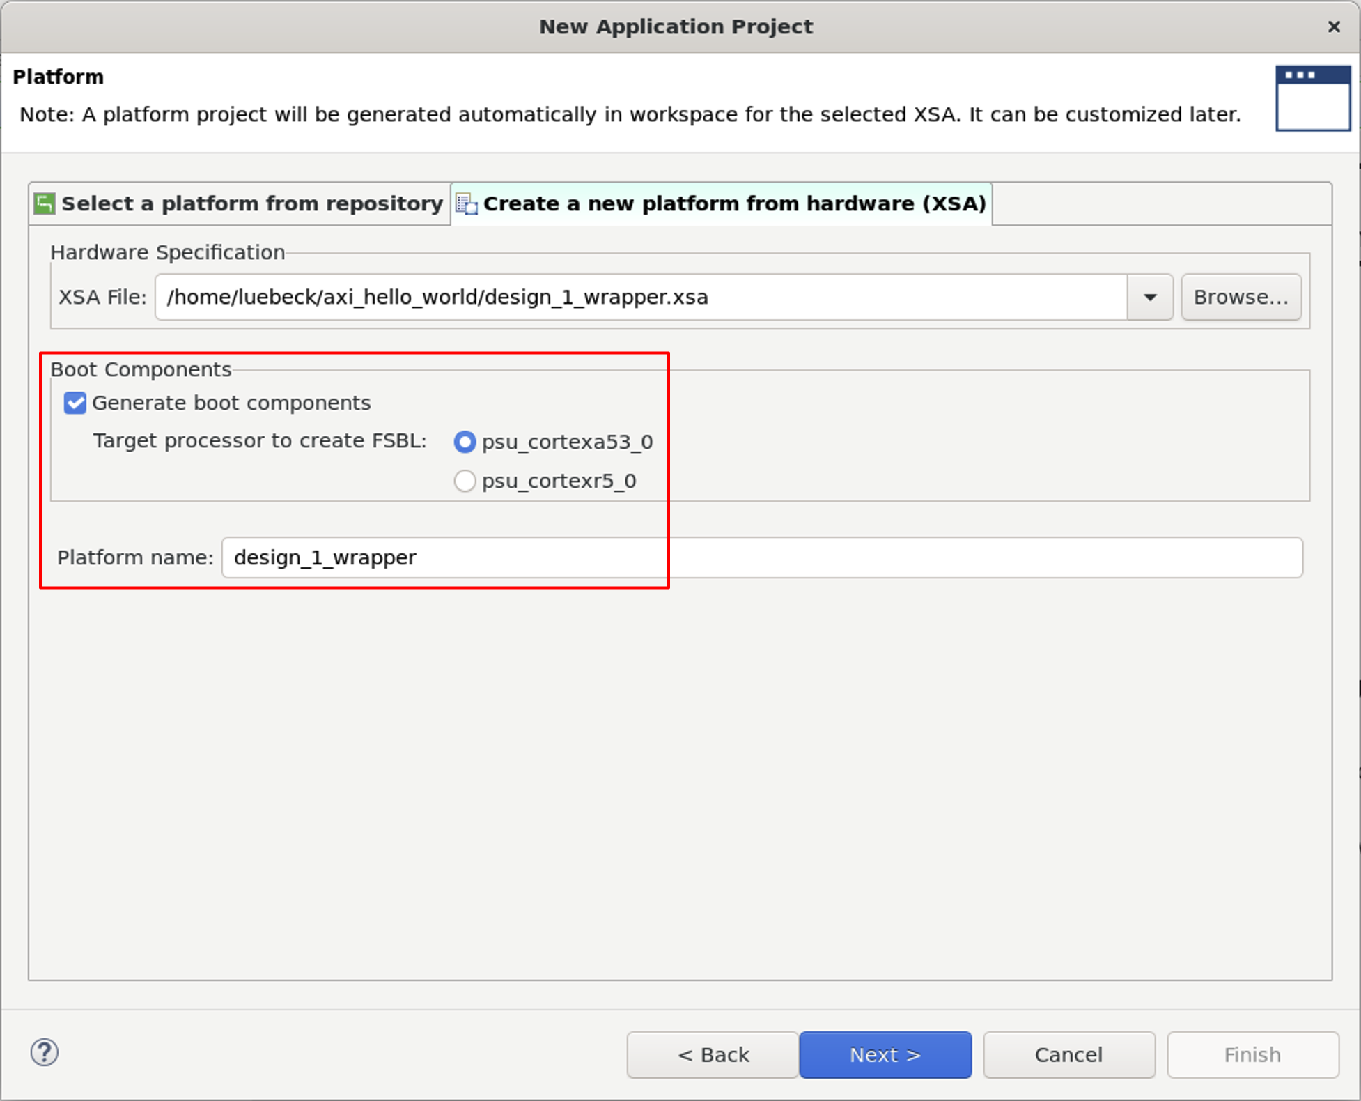Uncheck Generate boot components
The height and width of the screenshot is (1101, 1361).
click(x=74, y=403)
